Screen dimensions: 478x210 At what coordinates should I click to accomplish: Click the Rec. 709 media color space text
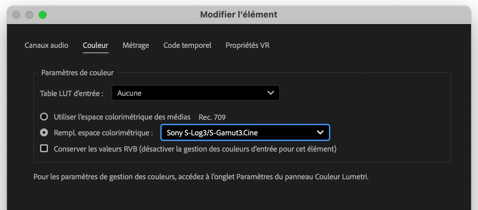(212, 117)
